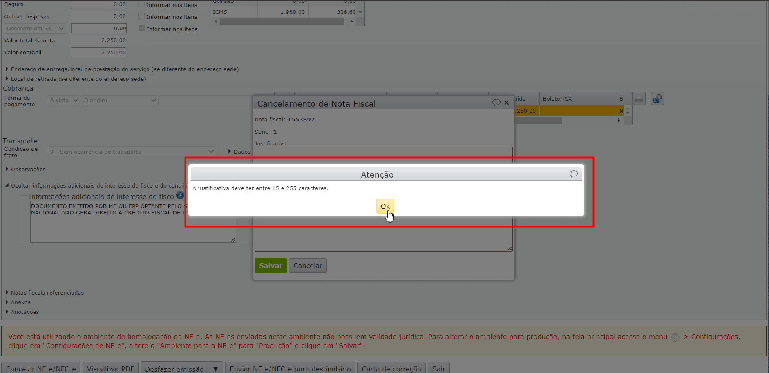769x373 pixels.
Task: Click the Boleto/PIX column header
Action: pyautogui.click(x=577, y=98)
